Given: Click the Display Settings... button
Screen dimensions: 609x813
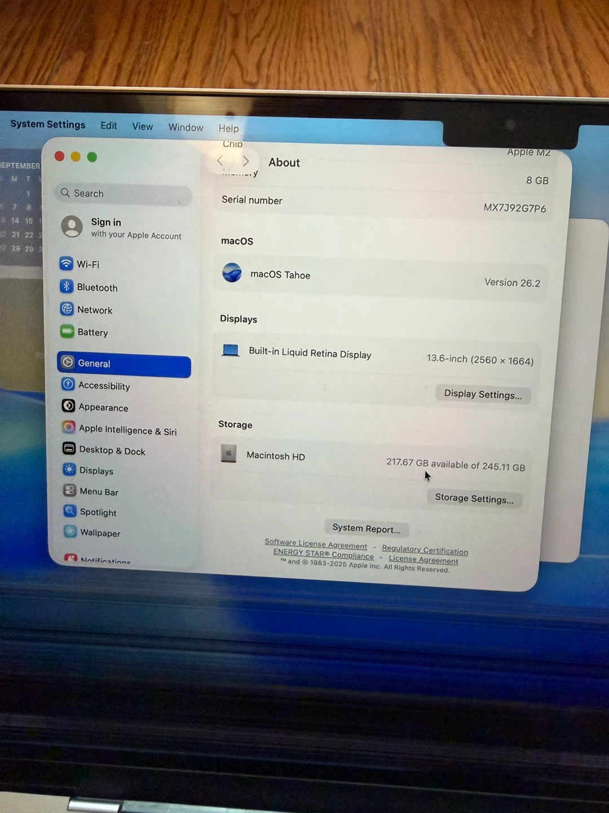Looking at the screenshot, I should 483,394.
